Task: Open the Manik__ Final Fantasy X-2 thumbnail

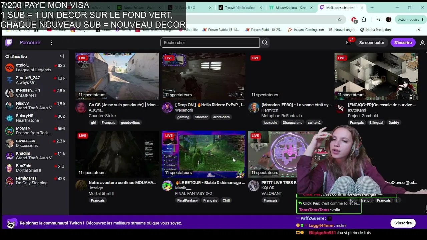Action: 203,154
